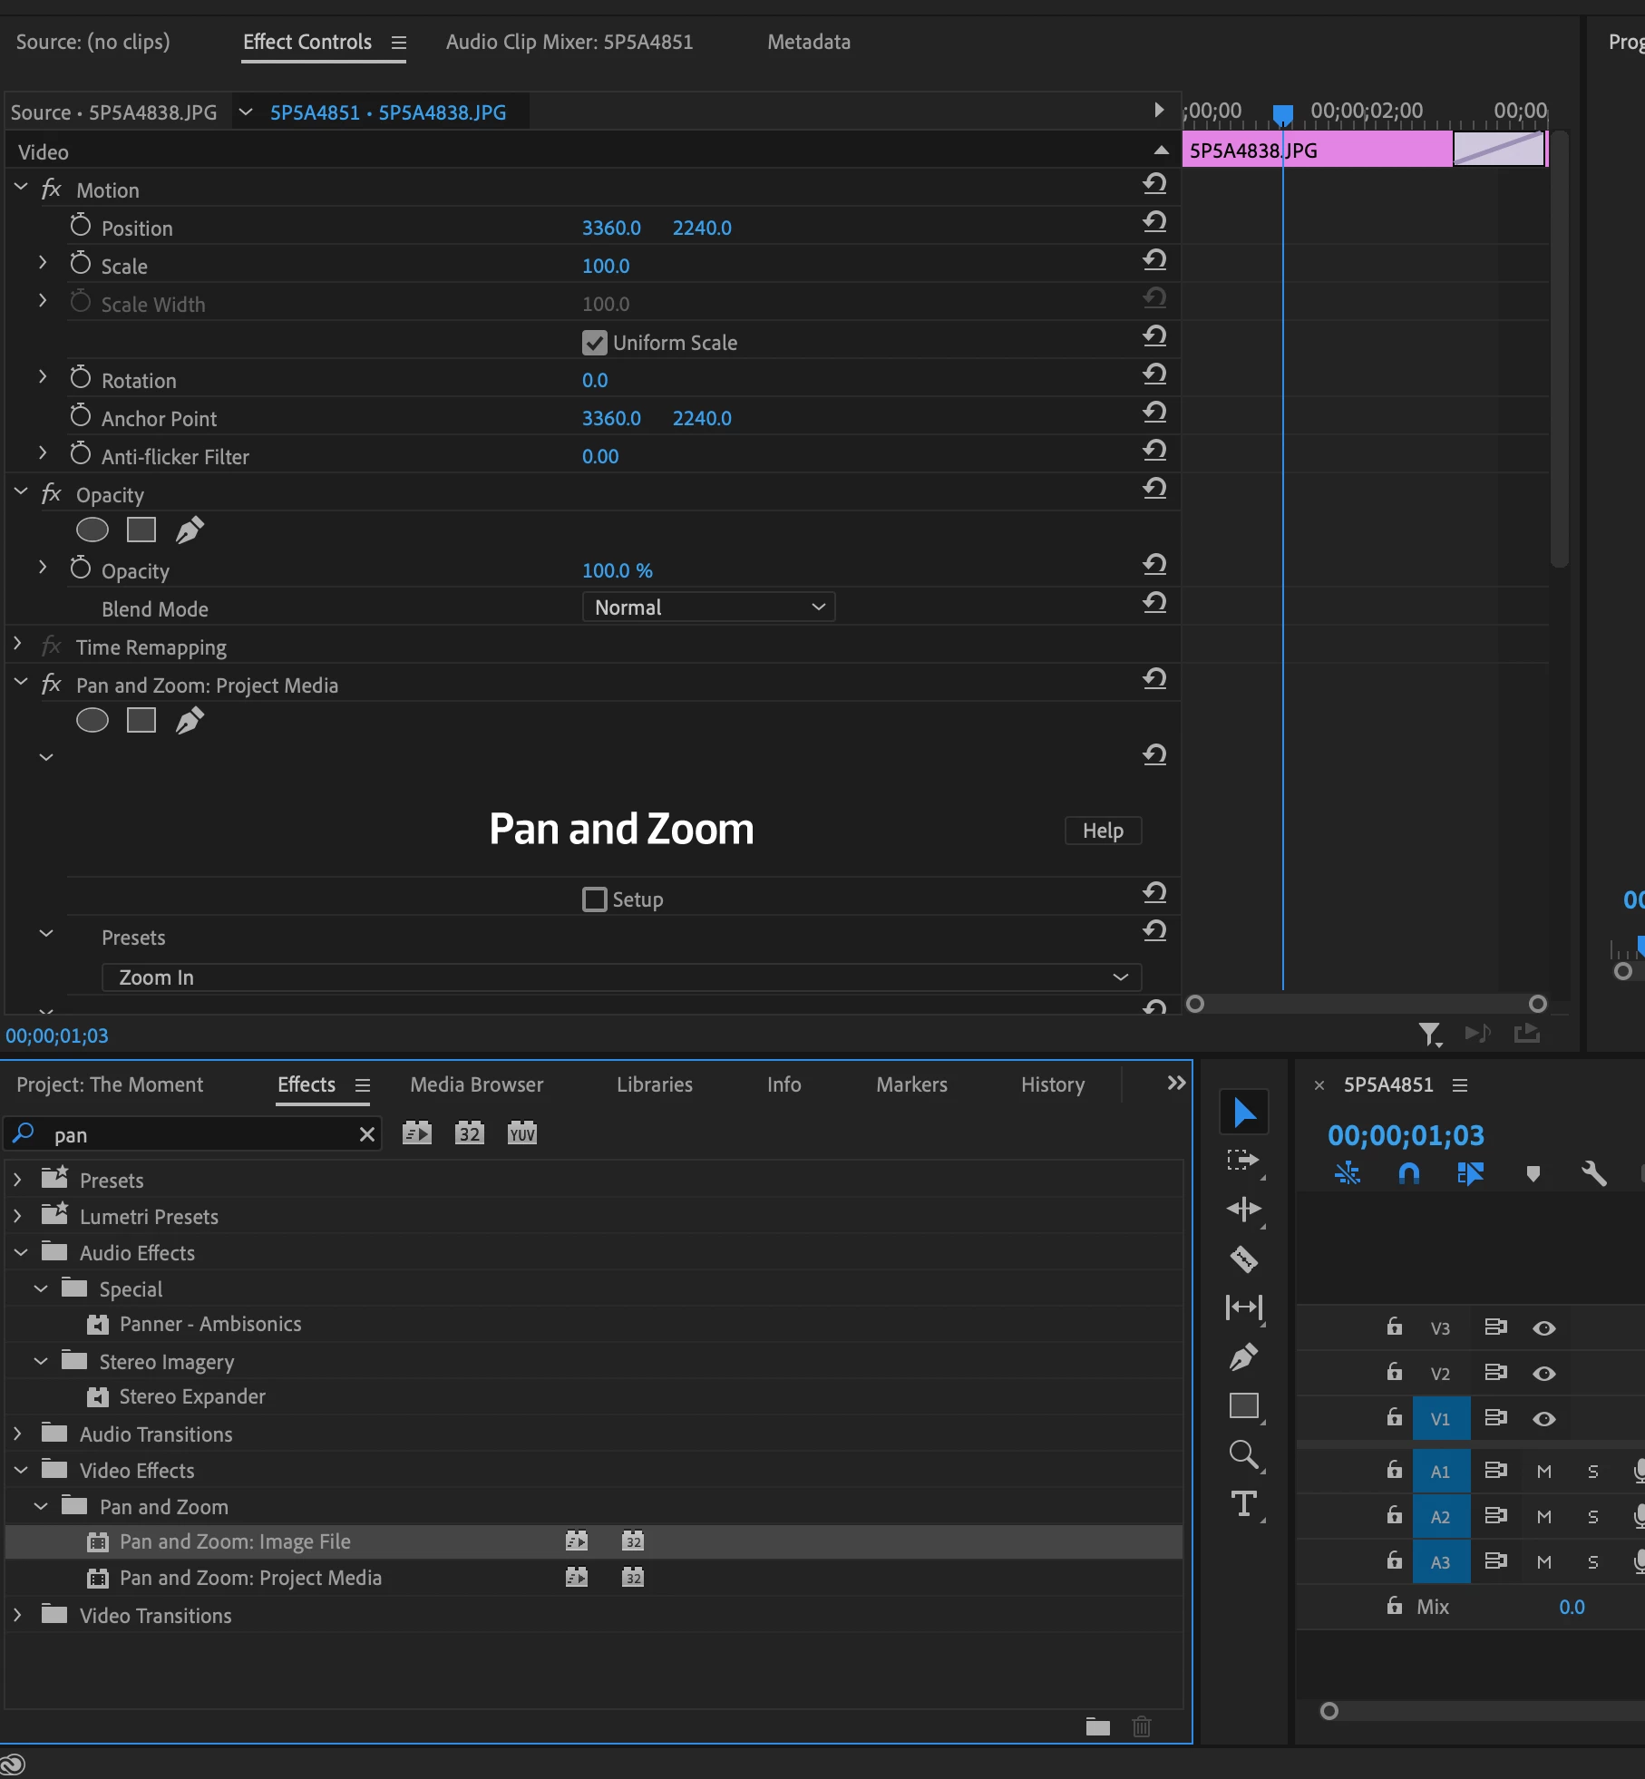Open the Metadata tab
This screenshot has width=1645, height=1779.
click(x=809, y=42)
